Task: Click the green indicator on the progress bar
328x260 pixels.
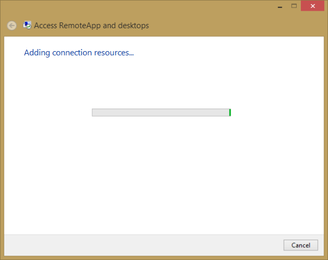Action: click(x=229, y=112)
